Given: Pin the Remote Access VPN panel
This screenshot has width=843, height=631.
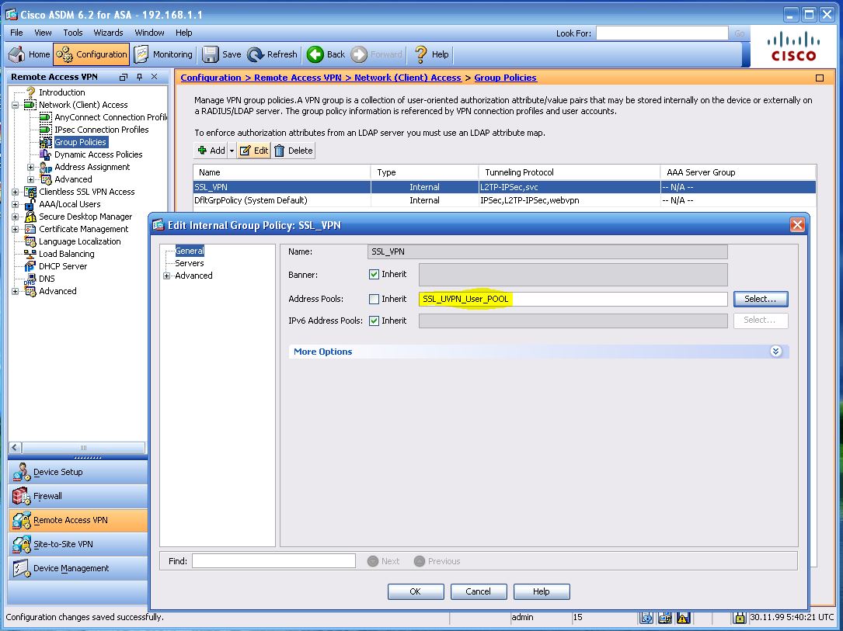Looking at the screenshot, I should click(139, 78).
